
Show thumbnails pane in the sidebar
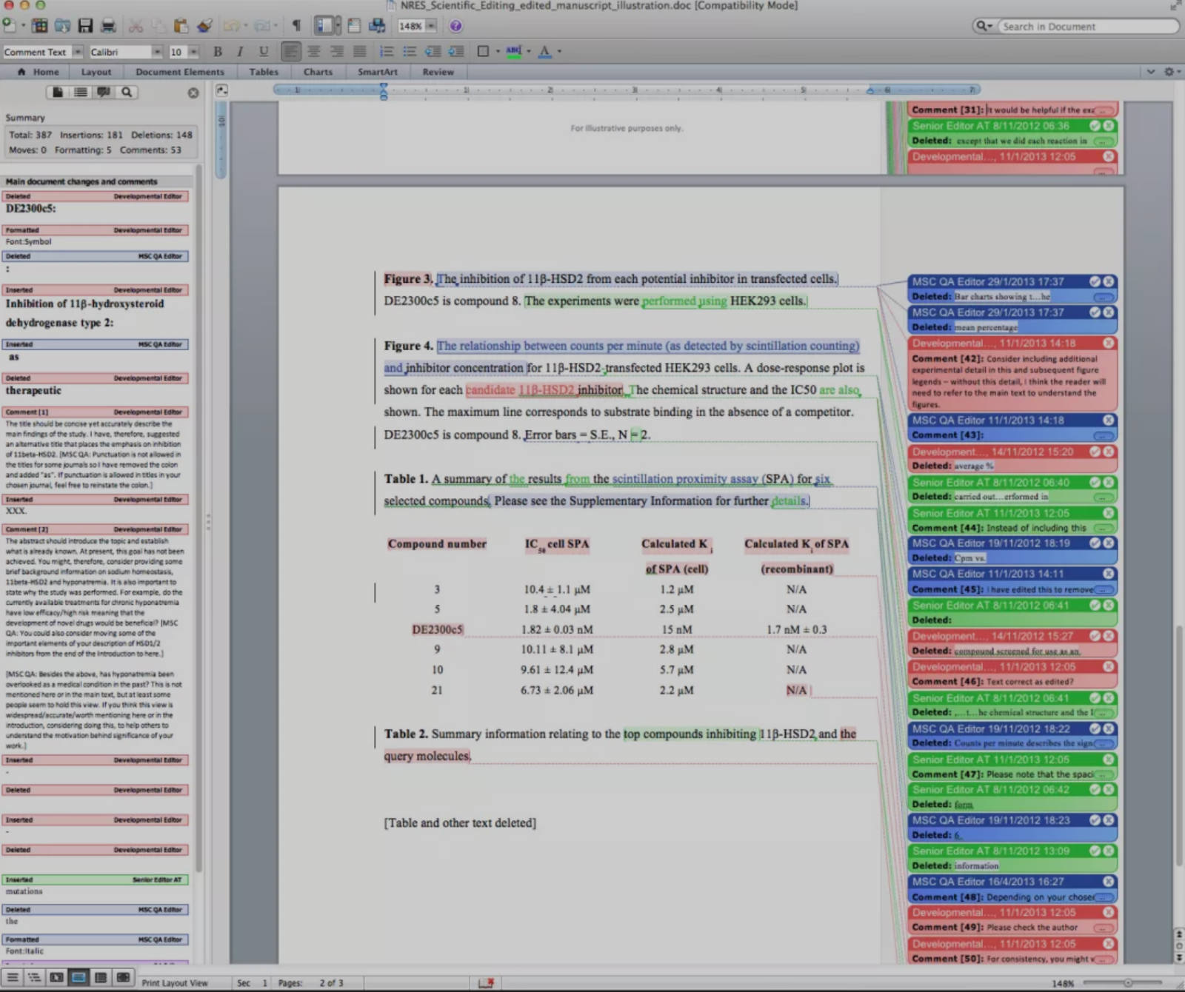(x=58, y=92)
